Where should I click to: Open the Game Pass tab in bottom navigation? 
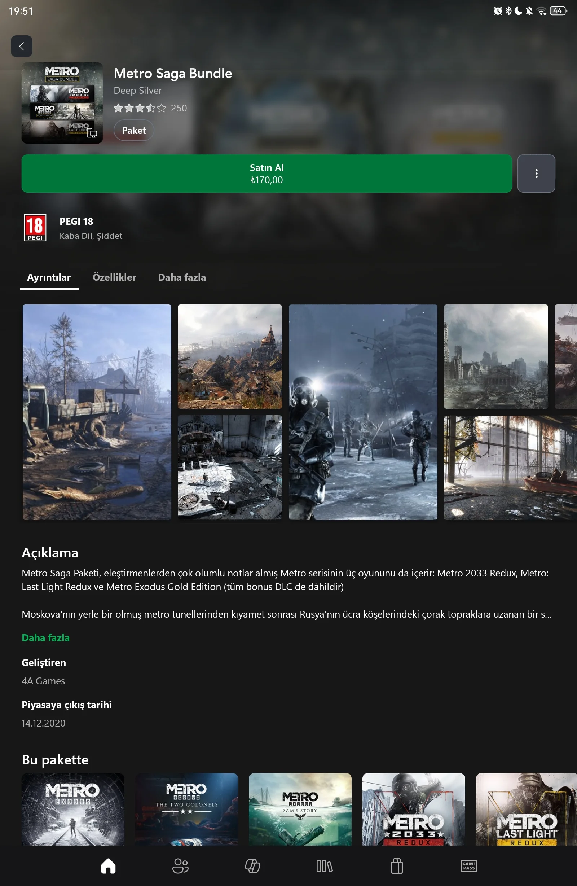469,866
